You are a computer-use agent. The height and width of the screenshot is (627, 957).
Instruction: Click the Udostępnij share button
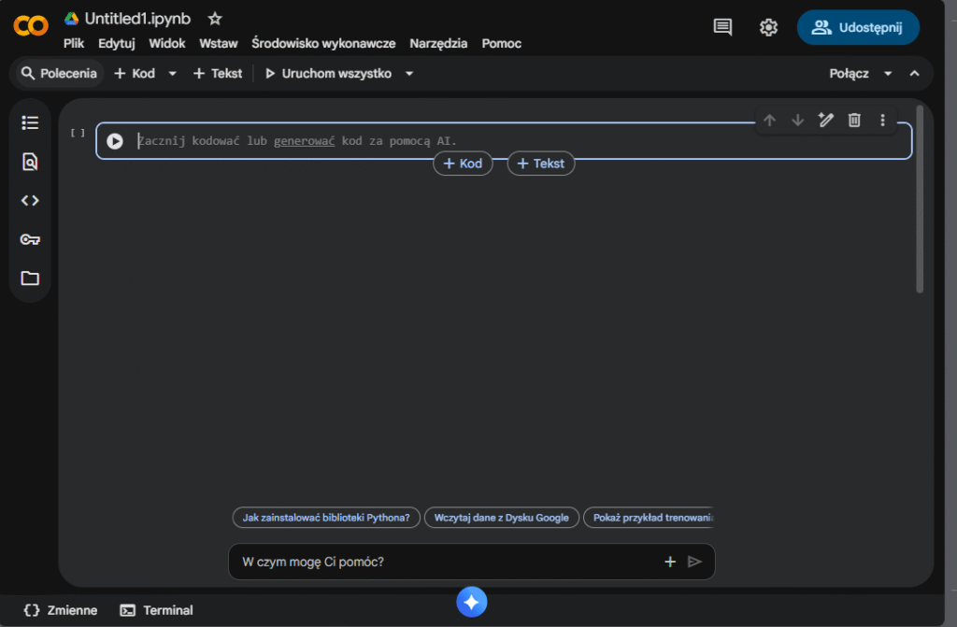pyautogui.click(x=858, y=27)
